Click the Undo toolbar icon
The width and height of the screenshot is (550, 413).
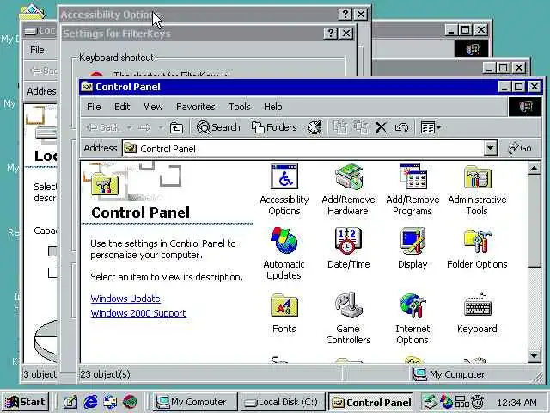coord(401,127)
